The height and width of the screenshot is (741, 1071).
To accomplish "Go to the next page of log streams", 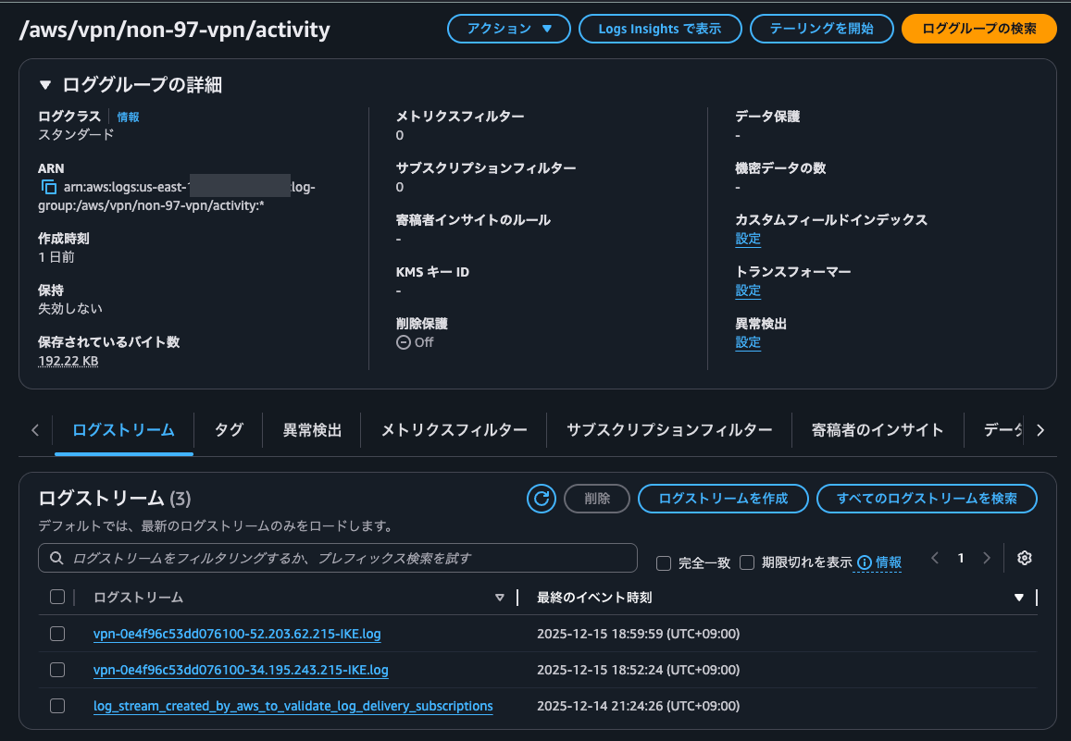I will pyautogui.click(x=986, y=558).
